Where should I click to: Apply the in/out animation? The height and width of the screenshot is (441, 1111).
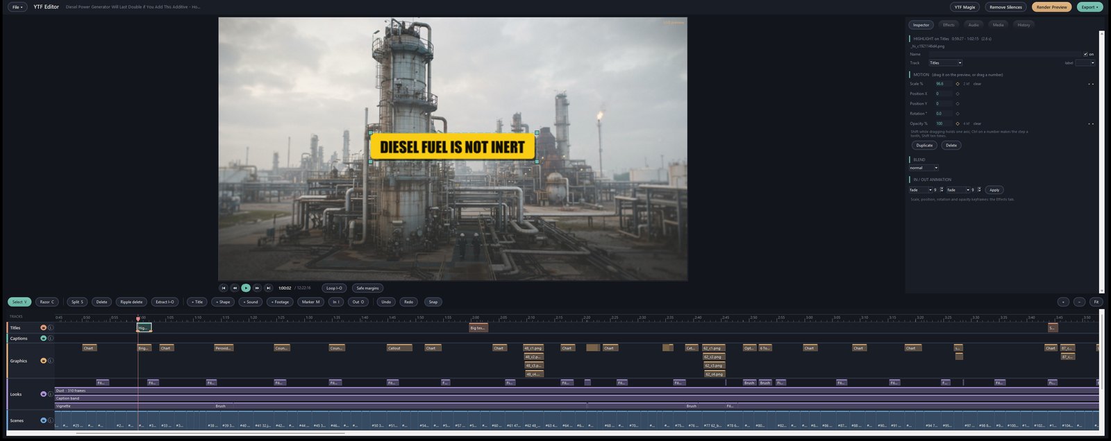tap(994, 190)
